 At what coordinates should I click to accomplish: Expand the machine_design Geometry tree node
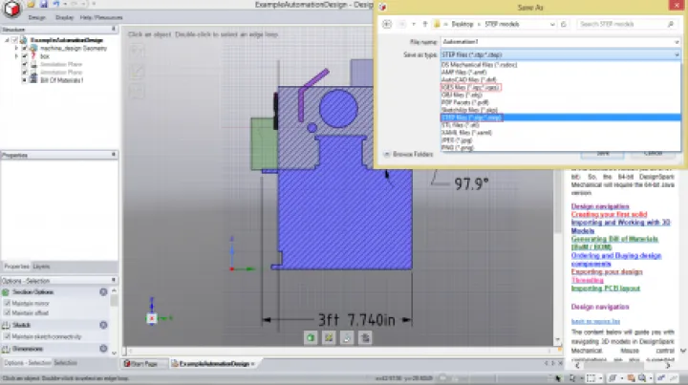(15, 47)
